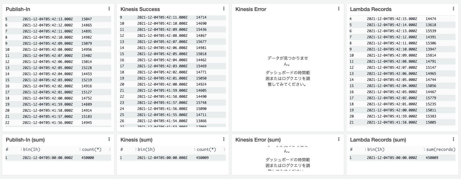This screenshot has width=461, height=179.
Task: Click the Kinesis Error widget title
Action: (251, 9)
